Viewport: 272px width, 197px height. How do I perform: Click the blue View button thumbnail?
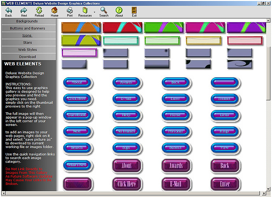(225, 148)
